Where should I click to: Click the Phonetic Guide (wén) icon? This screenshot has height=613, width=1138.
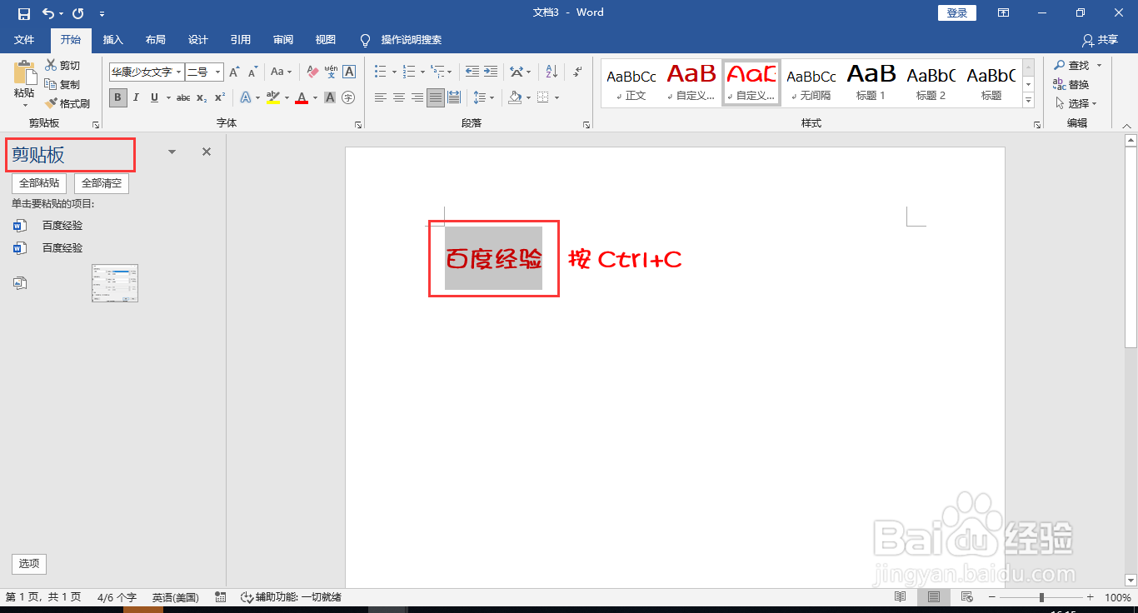pyautogui.click(x=331, y=72)
